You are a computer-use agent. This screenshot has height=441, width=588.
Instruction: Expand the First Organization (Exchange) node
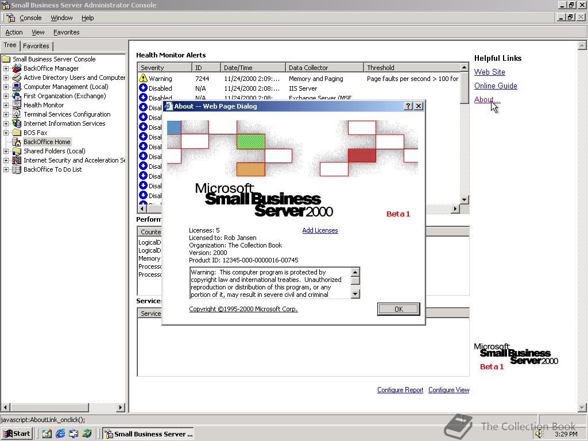[6, 96]
